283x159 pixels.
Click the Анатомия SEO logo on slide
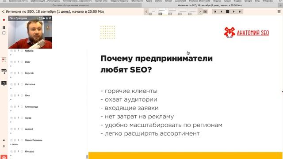[246, 32]
